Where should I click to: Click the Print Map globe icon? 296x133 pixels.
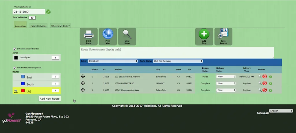point(108,34)
